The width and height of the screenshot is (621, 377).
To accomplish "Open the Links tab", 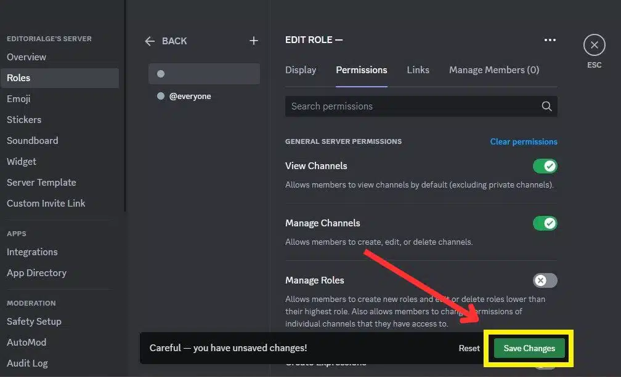I will tap(418, 69).
